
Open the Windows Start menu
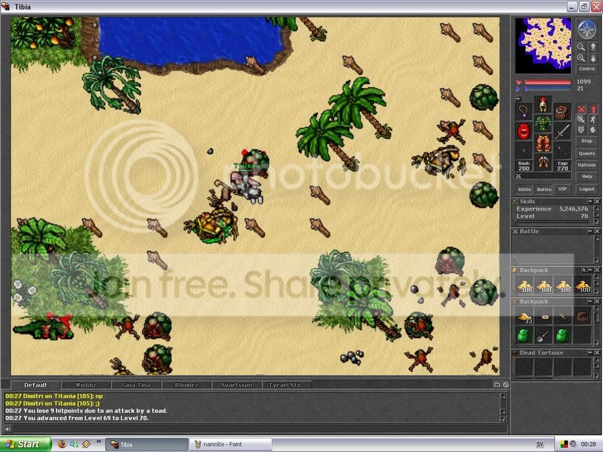point(25,444)
